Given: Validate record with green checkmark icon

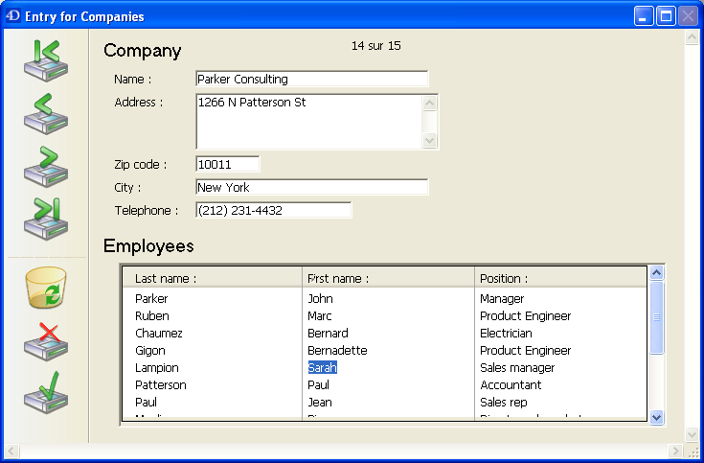Looking at the screenshot, I should pyautogui.click(x=45, y=391).
